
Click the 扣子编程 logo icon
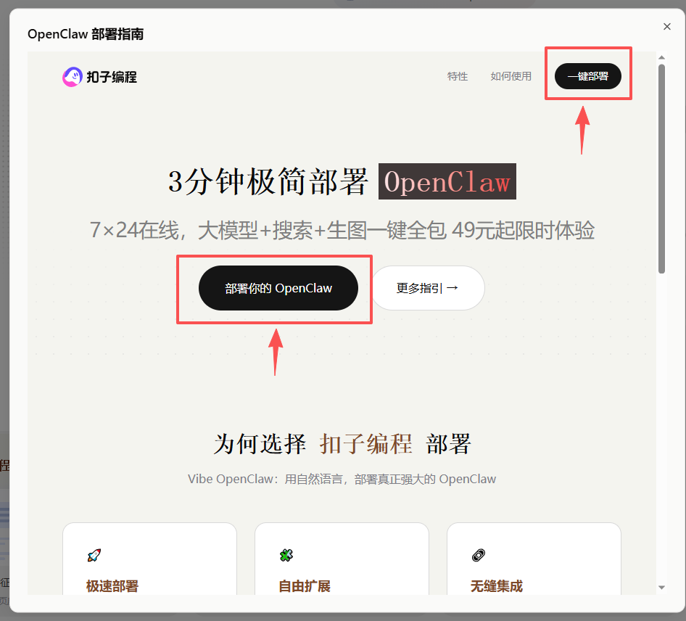point(73,77)
